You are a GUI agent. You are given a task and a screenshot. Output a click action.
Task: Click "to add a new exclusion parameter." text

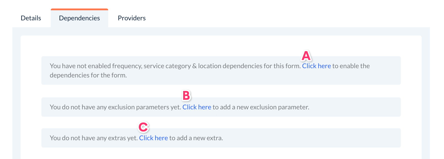pos(261,107)
